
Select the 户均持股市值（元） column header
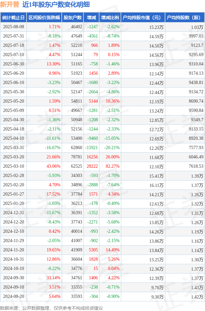click(x=143, y=18)
